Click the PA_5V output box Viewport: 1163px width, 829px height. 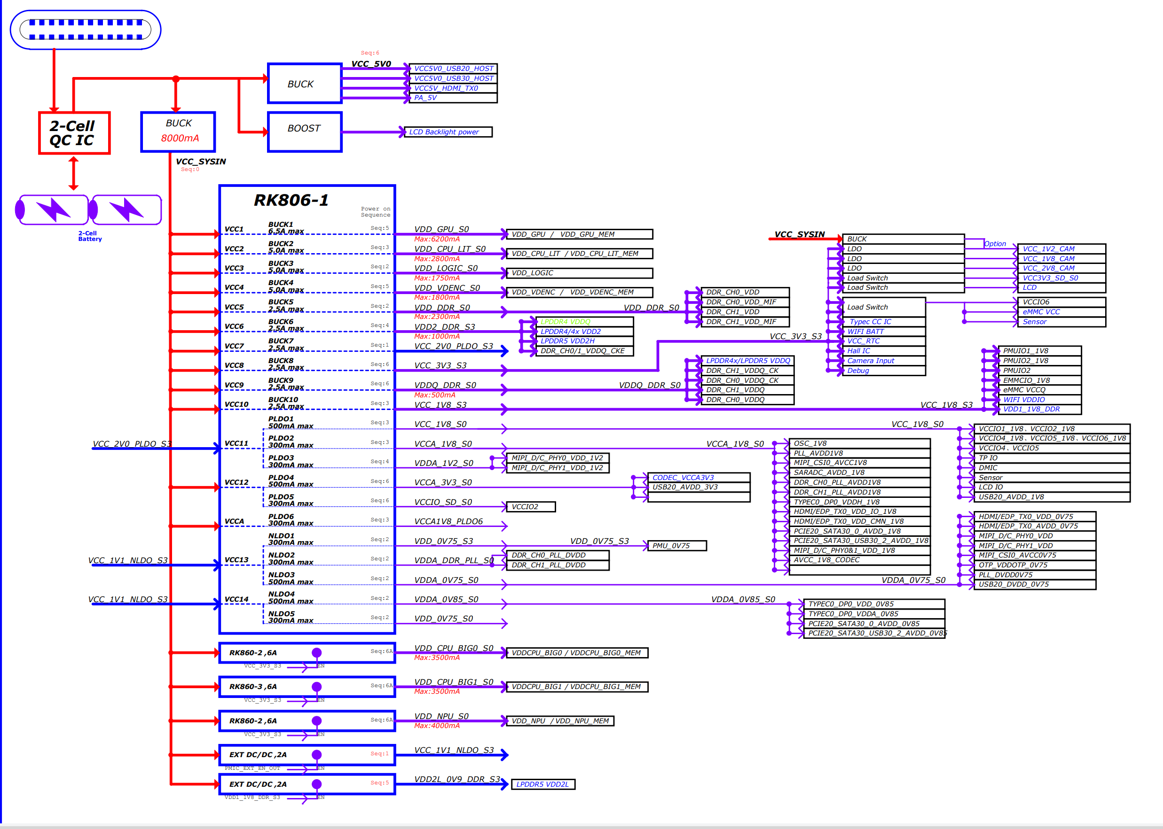click(x=453, y=98)
